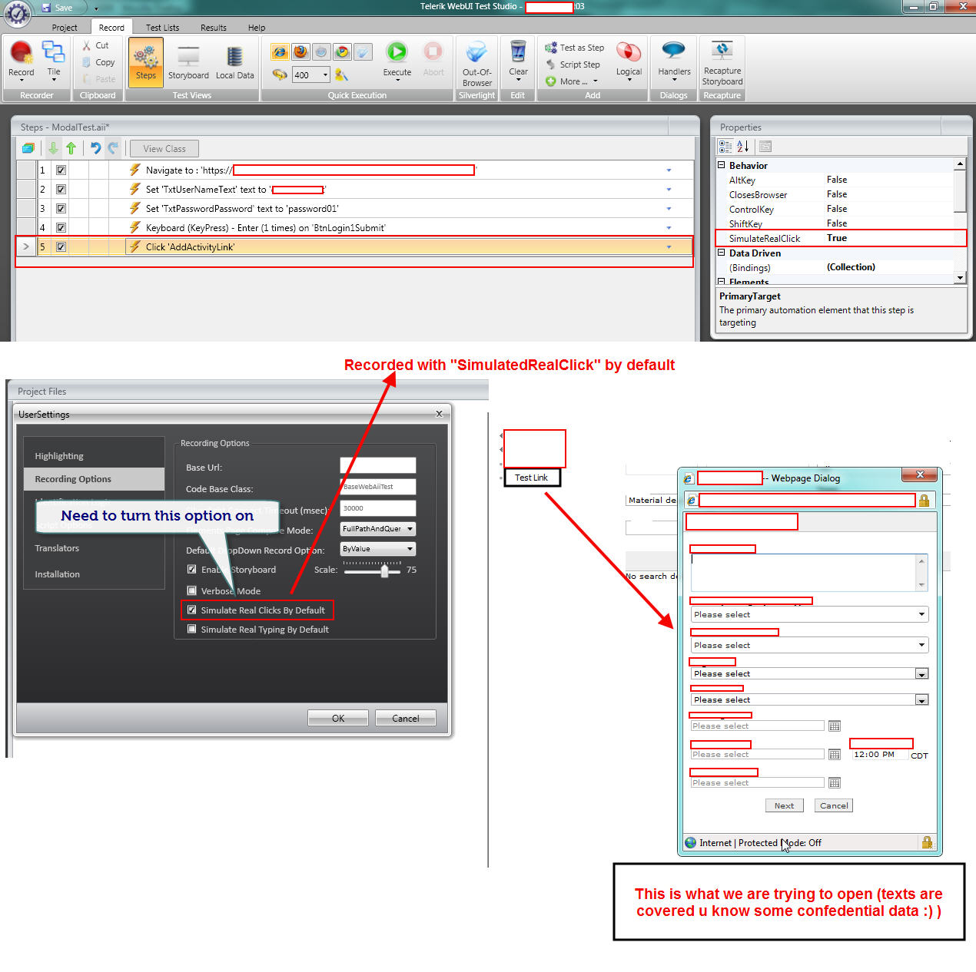Open the Storyboard view
This screenshot has height=972, width=976.
point(188,63)
